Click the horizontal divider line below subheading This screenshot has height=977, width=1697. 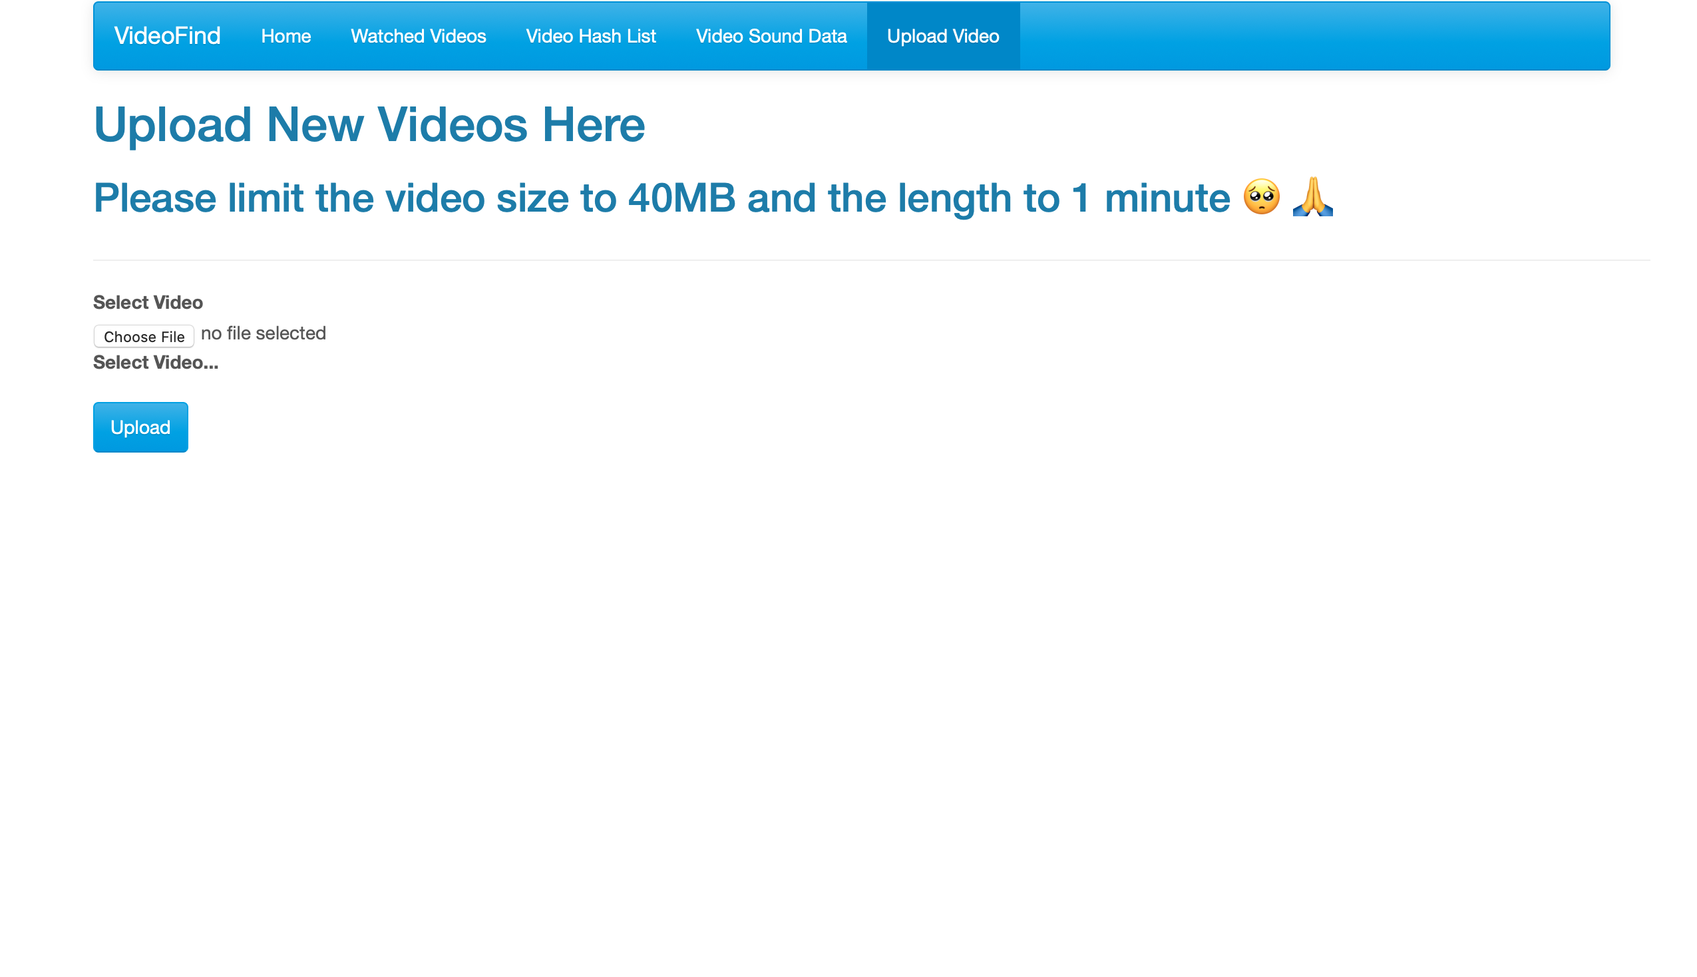click(x=870, y=260)
